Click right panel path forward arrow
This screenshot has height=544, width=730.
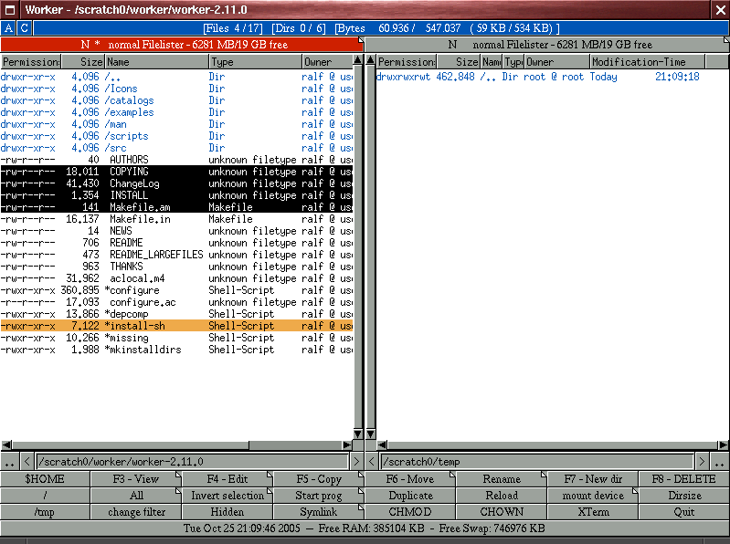pyautogui.click(x=702, y=462)
